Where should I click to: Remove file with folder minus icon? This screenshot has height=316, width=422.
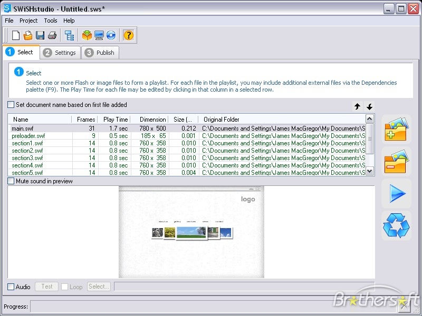[x=396, y=161]
